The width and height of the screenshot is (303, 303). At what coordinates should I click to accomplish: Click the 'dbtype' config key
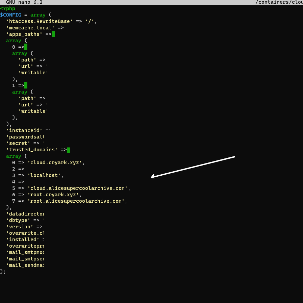pyautogui.click(x=18, y=220)
